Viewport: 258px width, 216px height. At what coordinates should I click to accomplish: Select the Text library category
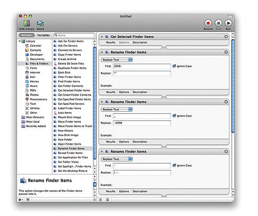pos(31,104)
